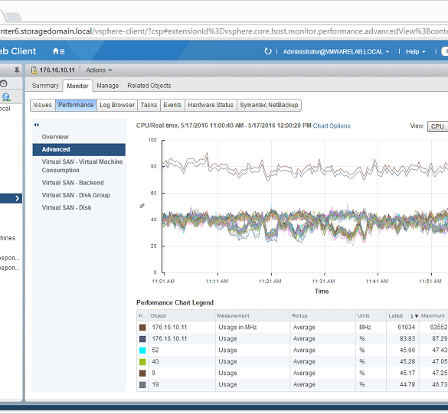The height and width of the screenshot is (414, 448).
Task: Click the Object column header
Action: [x=181, y=315]
